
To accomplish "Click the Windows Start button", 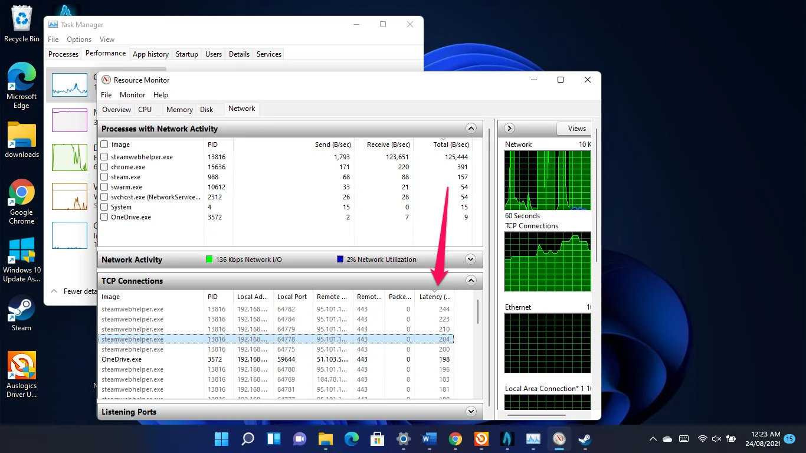I will point(222,439).
